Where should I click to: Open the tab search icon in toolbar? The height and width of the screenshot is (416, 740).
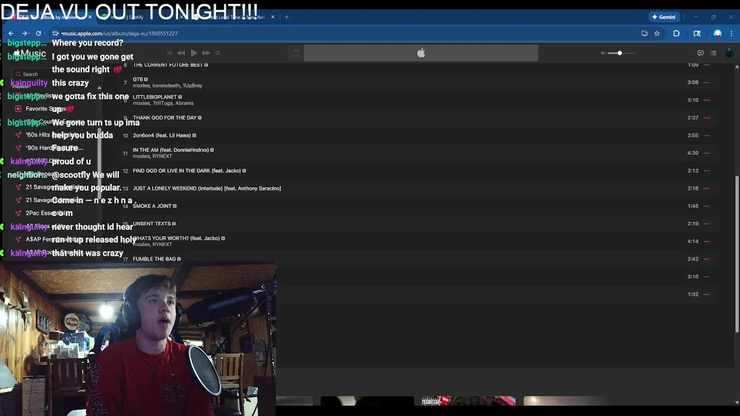coord(697,34)
